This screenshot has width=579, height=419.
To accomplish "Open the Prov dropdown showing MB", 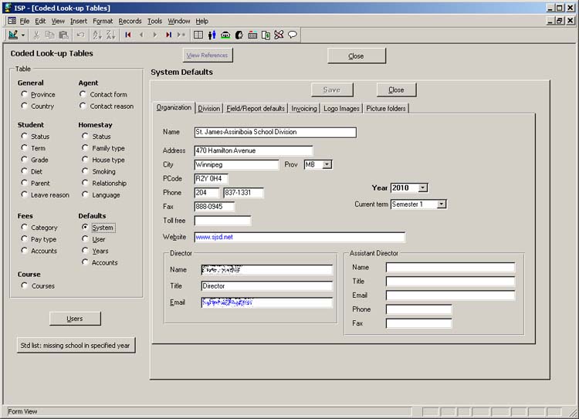I will tap(327, 164).
